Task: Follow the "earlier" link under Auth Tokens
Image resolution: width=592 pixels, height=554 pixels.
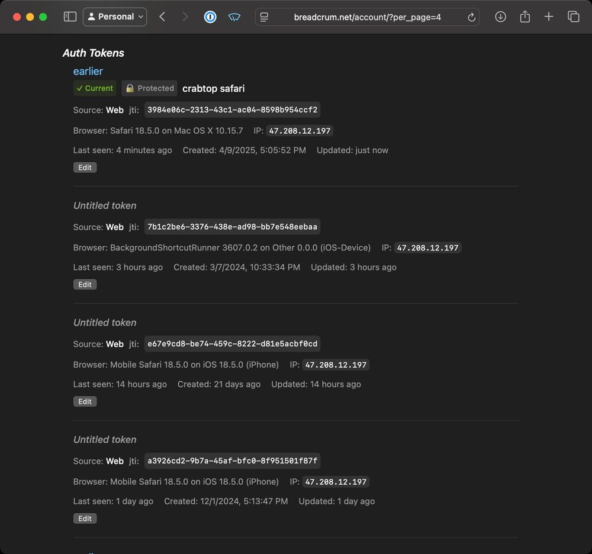Action: pos(88,72)
